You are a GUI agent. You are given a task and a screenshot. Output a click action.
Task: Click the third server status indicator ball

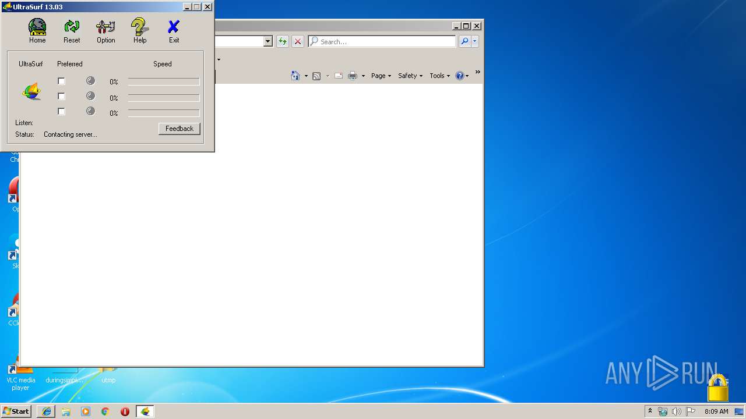(x=90, y=111)
